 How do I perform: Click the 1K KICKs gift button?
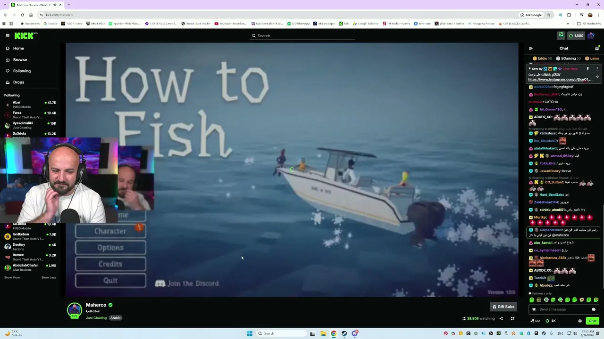click(x=551, y=321)
